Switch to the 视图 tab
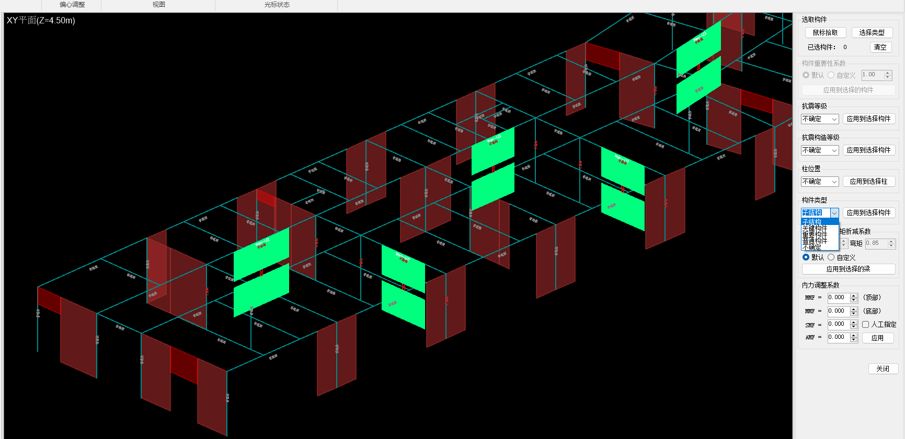 pos(158,5)
